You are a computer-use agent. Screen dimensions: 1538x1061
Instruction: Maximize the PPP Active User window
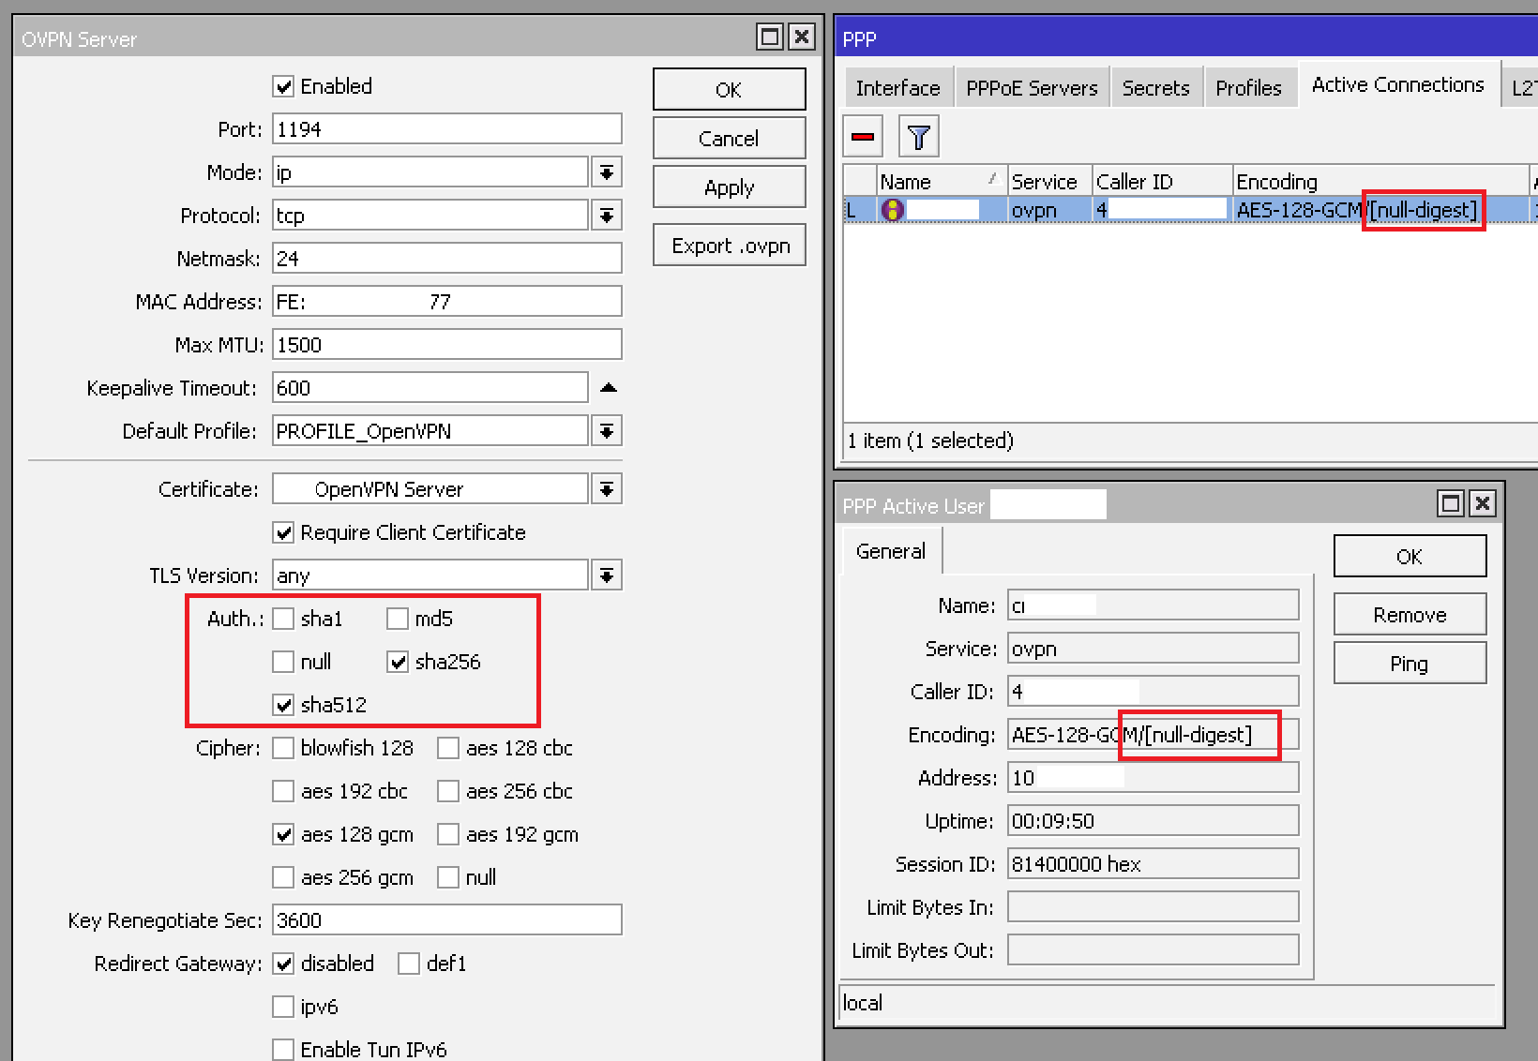[1451, 504]
